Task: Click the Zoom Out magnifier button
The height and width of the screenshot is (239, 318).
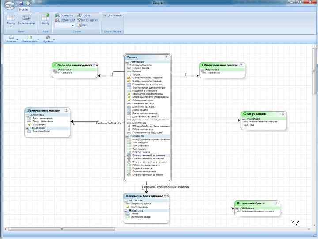Action: [65, 20]
